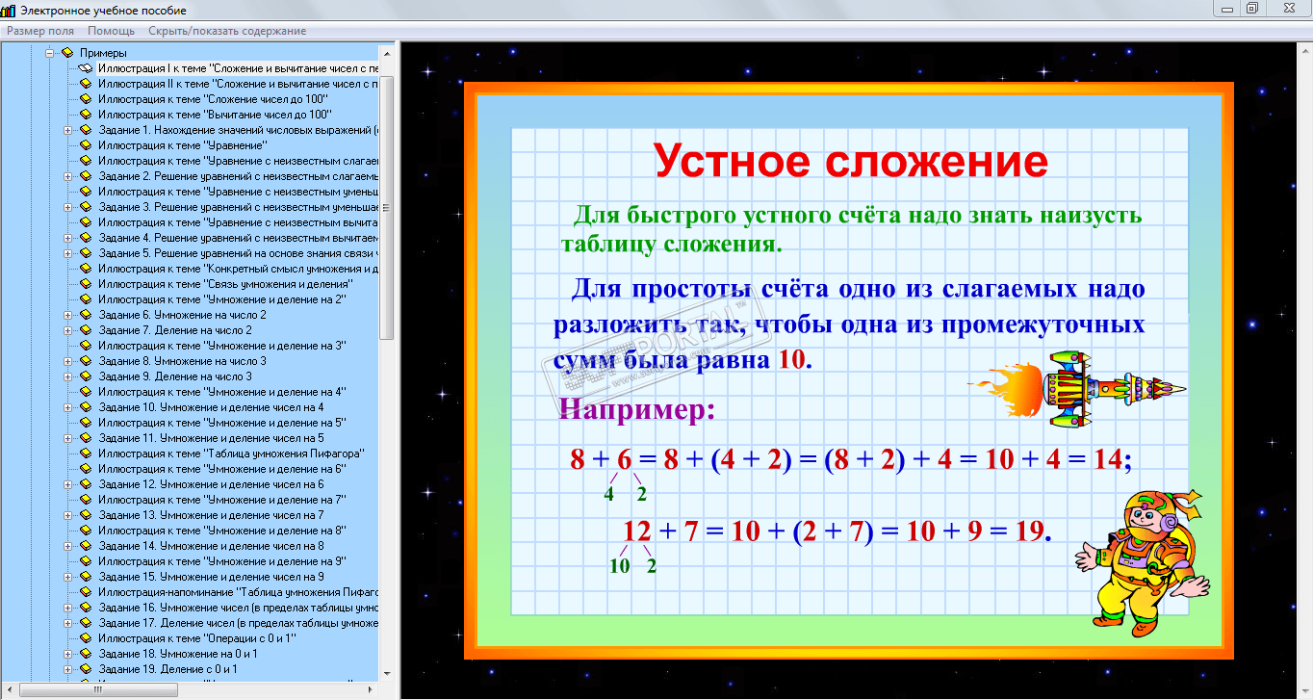Click the book icon next to Примеры
This screenshot has width=1313, height=700.
click(66, 53)
